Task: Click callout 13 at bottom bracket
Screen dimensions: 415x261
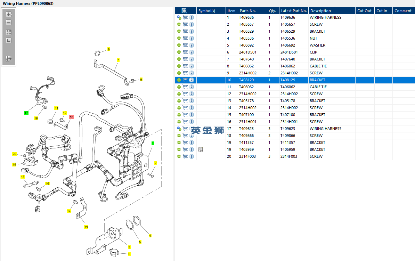Action: 86,227
